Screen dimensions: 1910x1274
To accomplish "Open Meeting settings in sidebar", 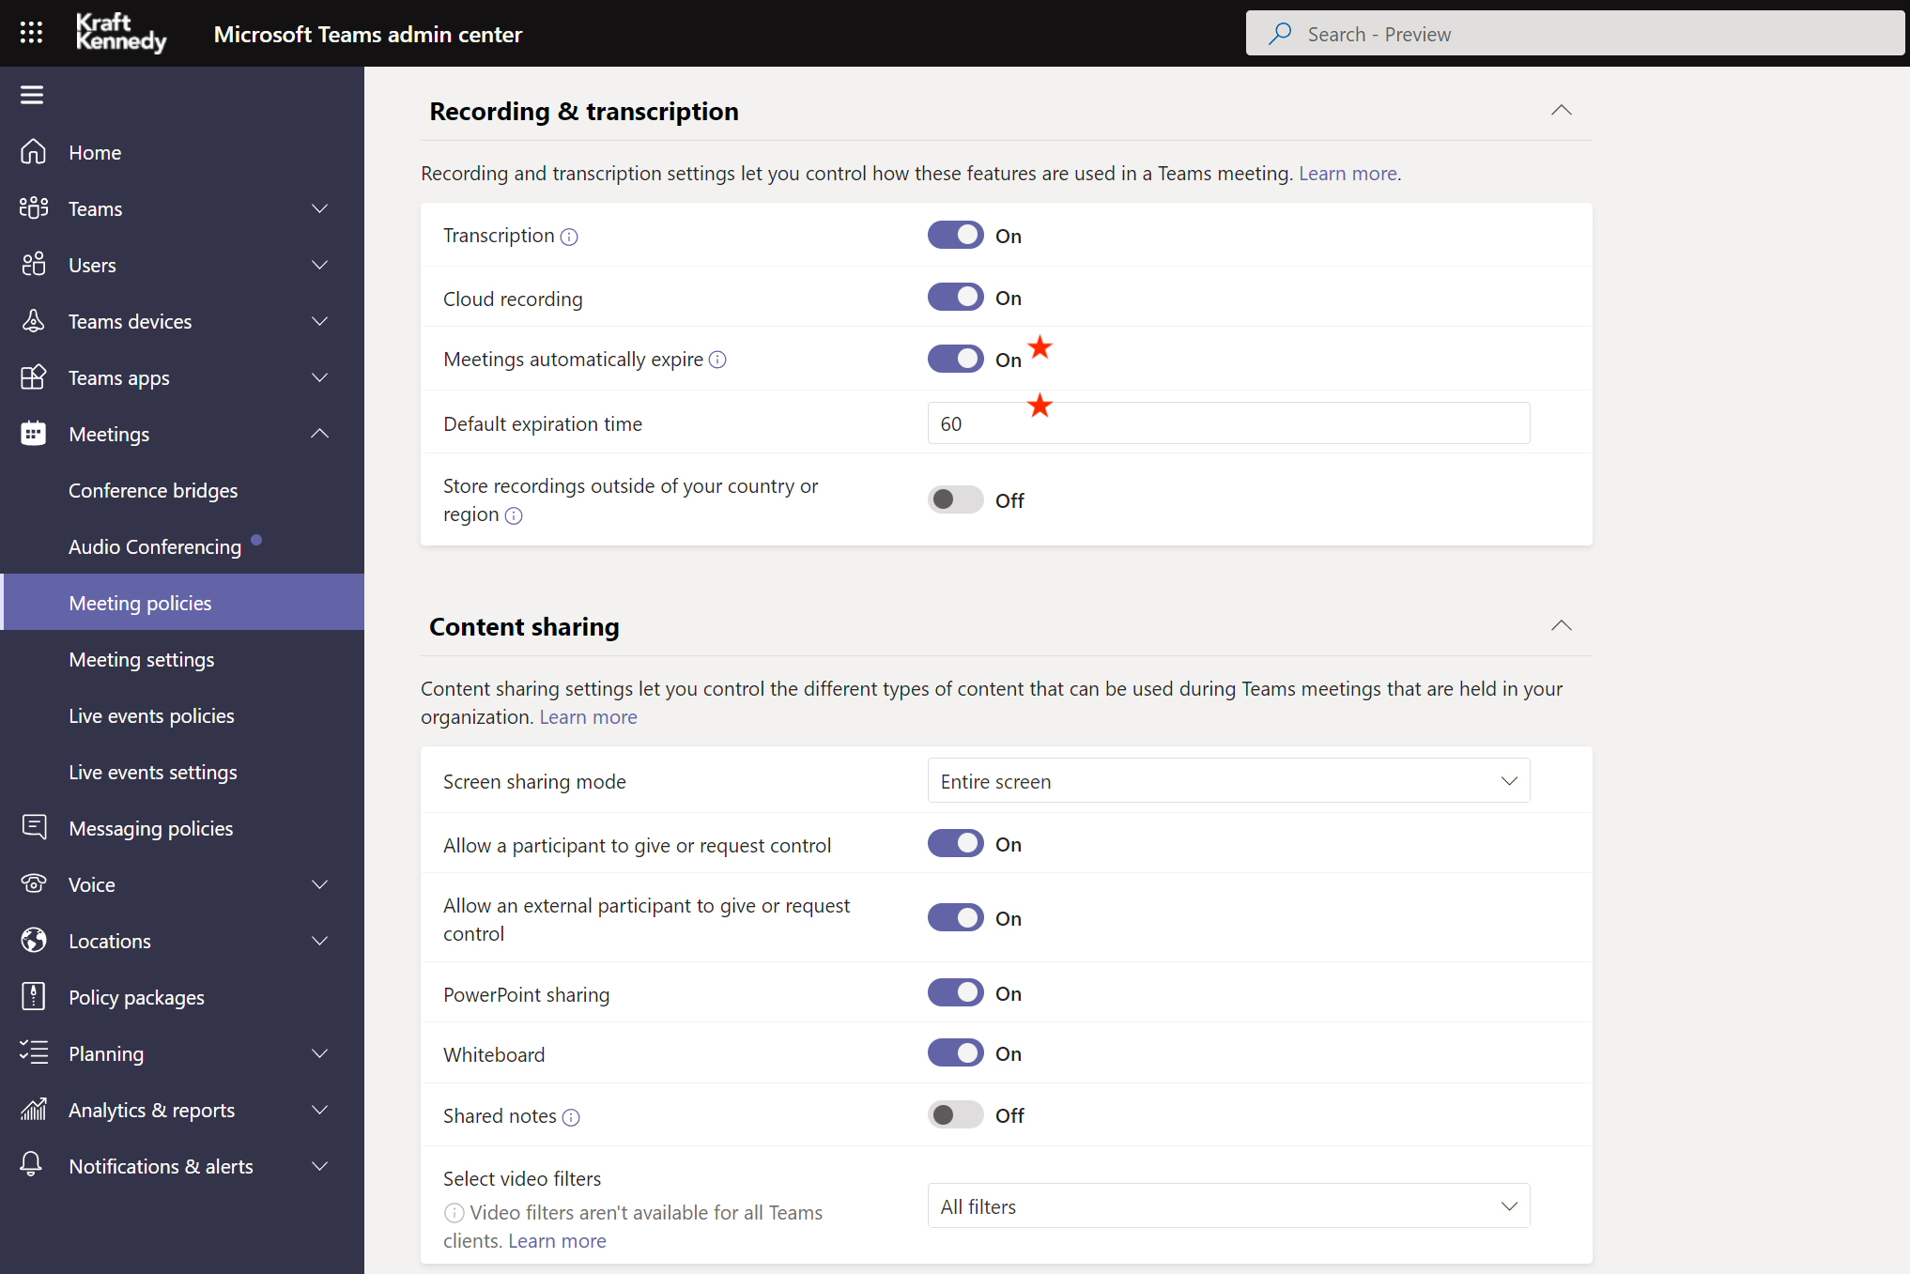I will coord(141,659).
